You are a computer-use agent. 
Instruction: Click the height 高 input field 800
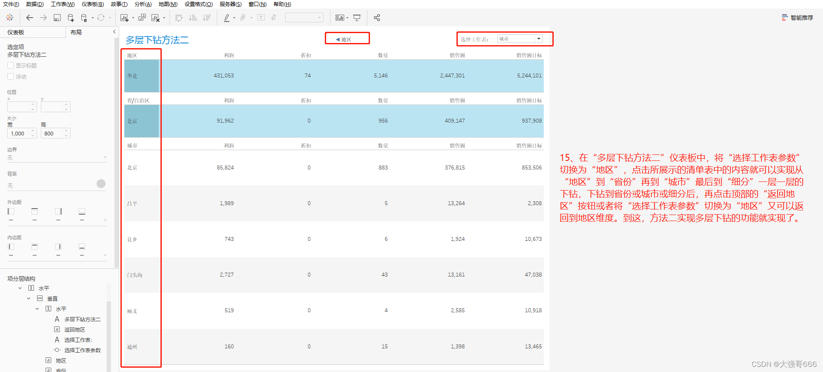pyautogui.click(x=52, y=134)
